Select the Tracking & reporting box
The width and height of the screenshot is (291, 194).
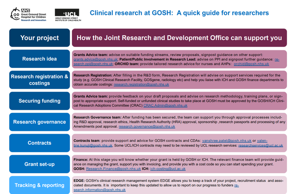click(x=40, y=185)
